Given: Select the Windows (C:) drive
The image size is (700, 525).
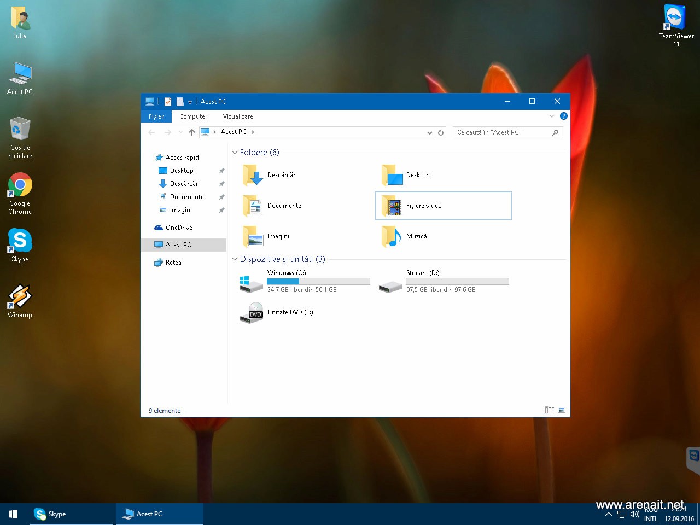Looking at the screenshot, I should click(287, 273).
